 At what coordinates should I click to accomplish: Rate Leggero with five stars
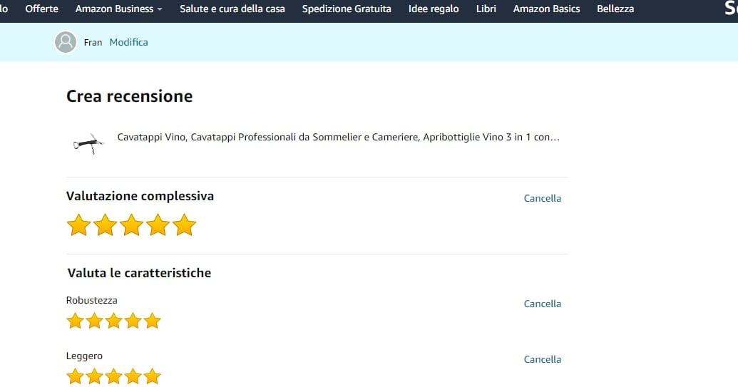[152, 376]
